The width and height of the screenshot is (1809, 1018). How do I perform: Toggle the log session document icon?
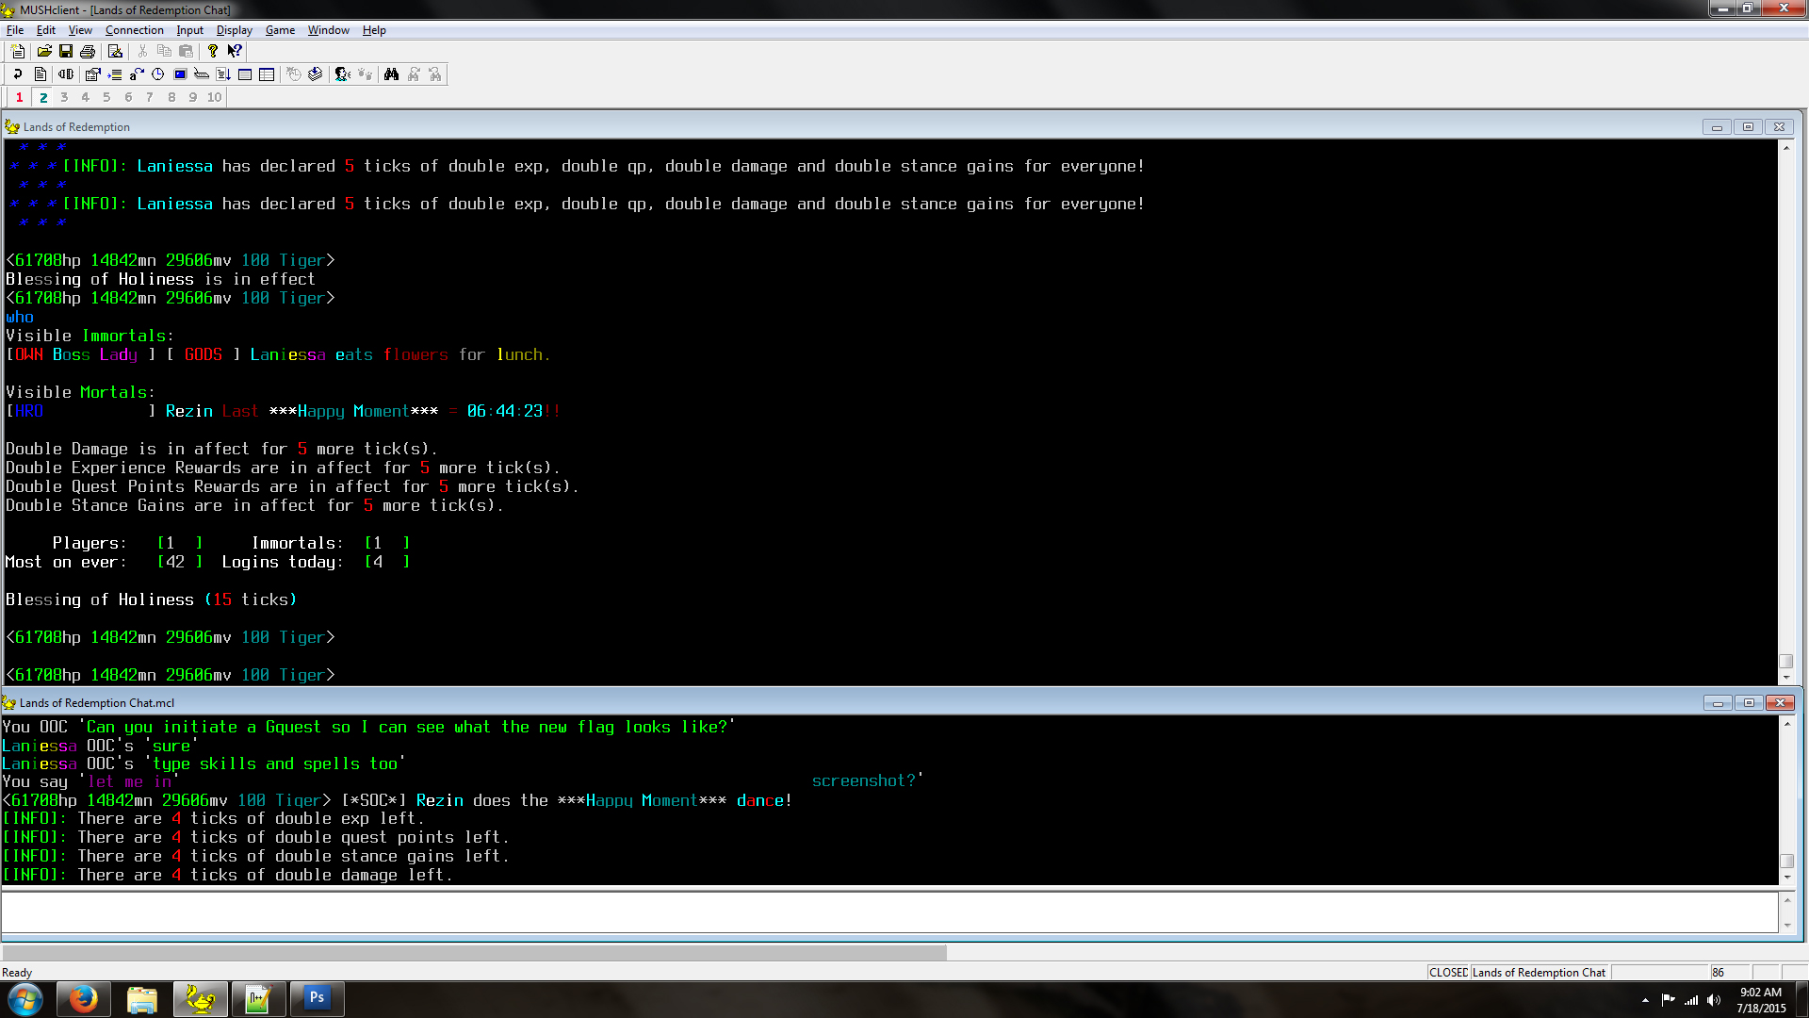click(x=40, y=74)
